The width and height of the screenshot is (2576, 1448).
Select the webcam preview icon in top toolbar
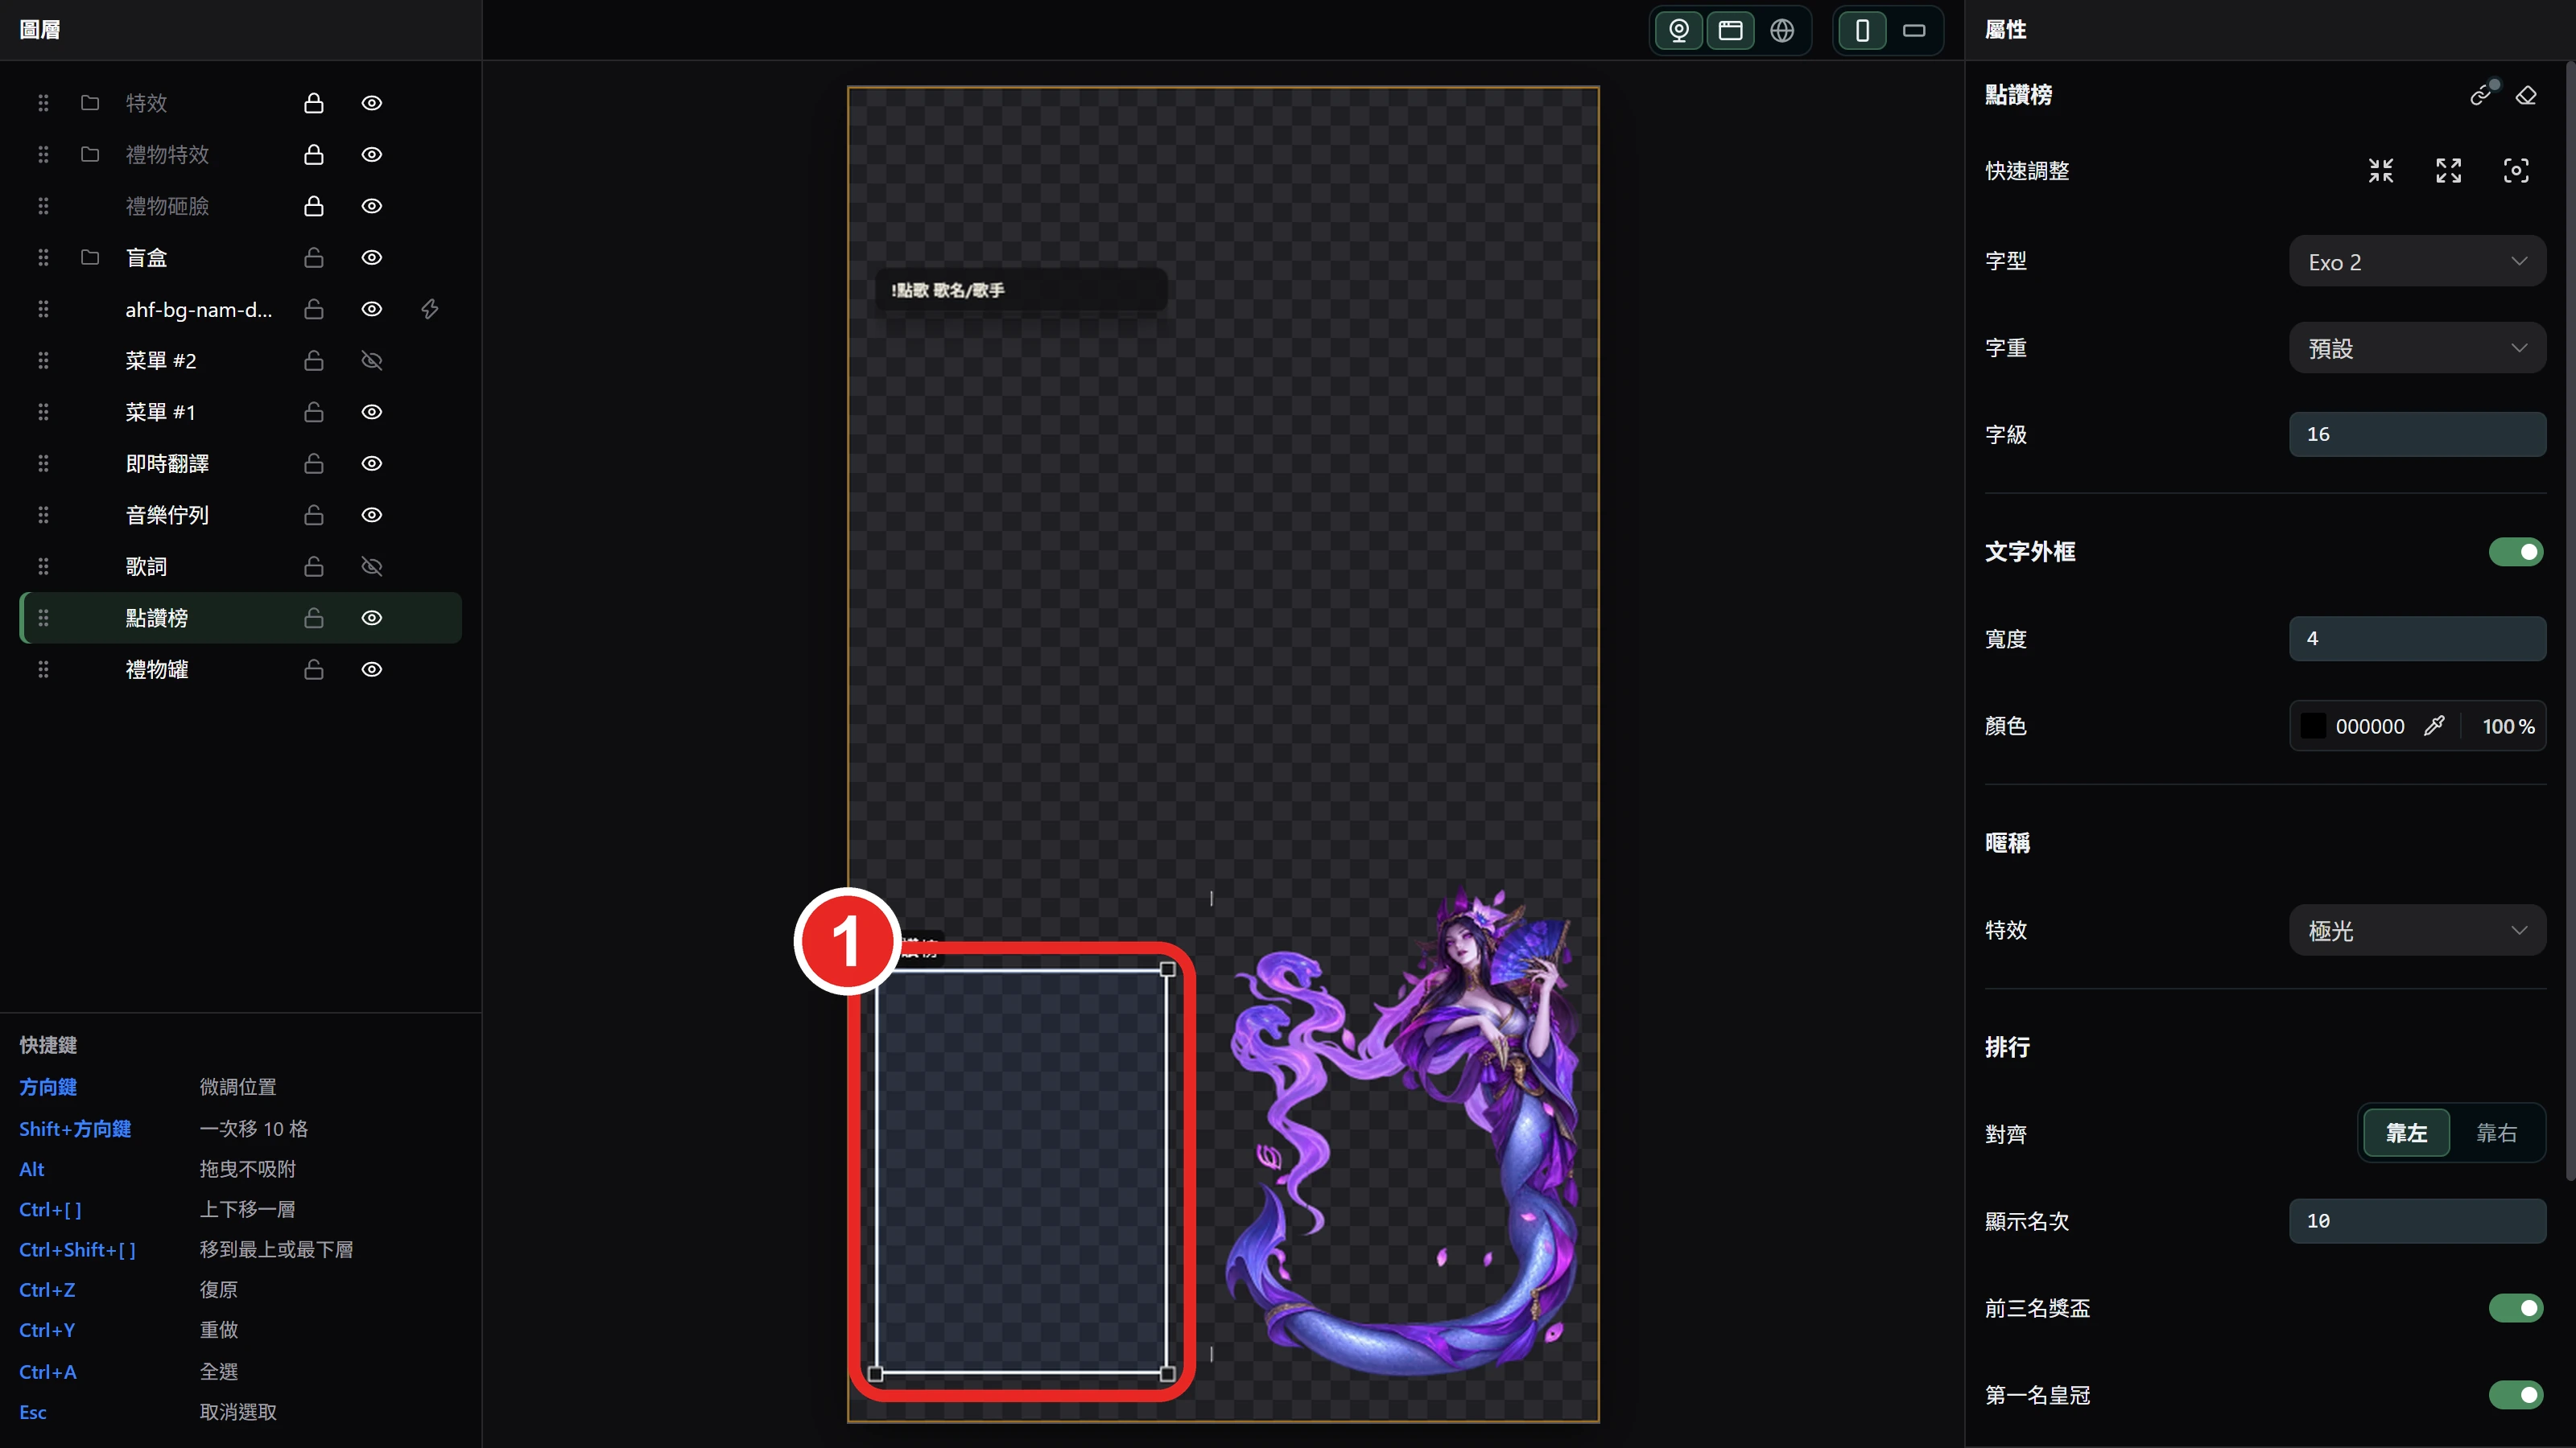click(1679, 30)
